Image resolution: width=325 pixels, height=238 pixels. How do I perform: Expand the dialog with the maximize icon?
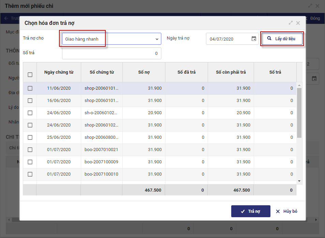(291, 23)
